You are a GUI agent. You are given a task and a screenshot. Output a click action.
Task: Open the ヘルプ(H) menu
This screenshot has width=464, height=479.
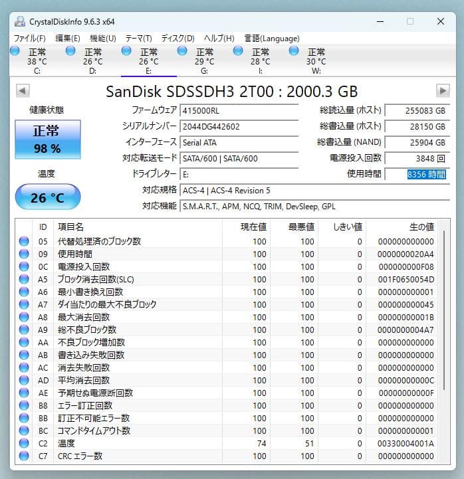(x=219, y=39)
